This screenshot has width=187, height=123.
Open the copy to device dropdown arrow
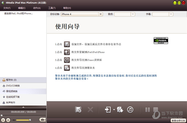[x=114, y=110]
